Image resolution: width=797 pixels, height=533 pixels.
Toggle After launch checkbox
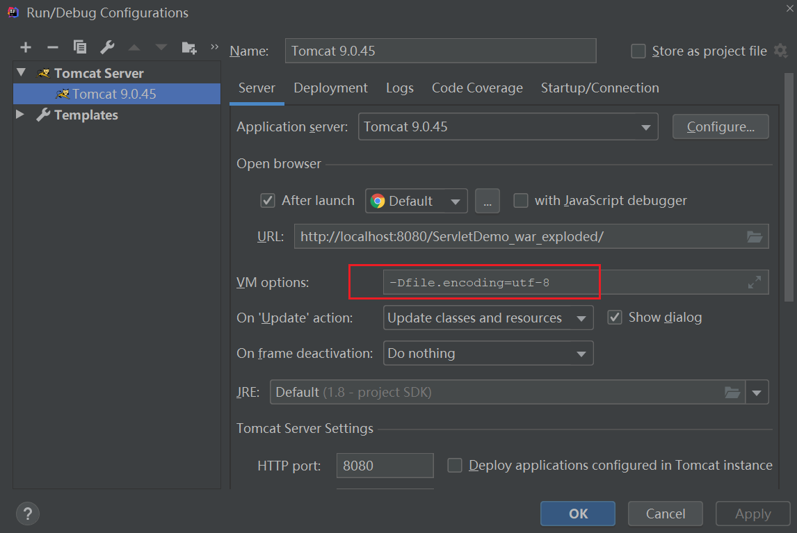pos(268,201)
